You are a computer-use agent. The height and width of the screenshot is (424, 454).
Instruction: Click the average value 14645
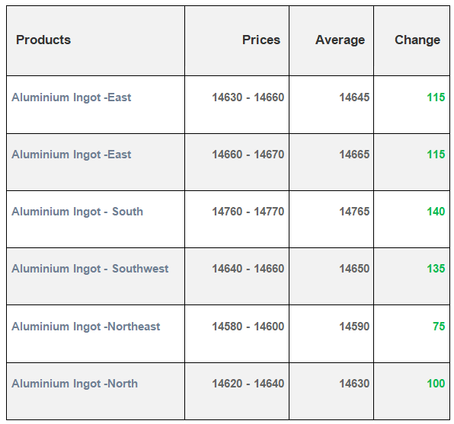click(x=354, y=97)
